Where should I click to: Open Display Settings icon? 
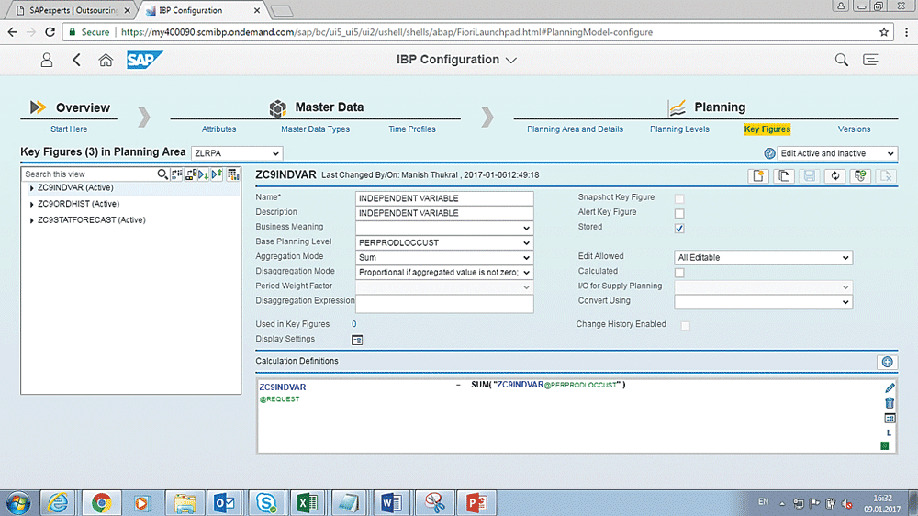pyautogui.click(x=356, y=341)
